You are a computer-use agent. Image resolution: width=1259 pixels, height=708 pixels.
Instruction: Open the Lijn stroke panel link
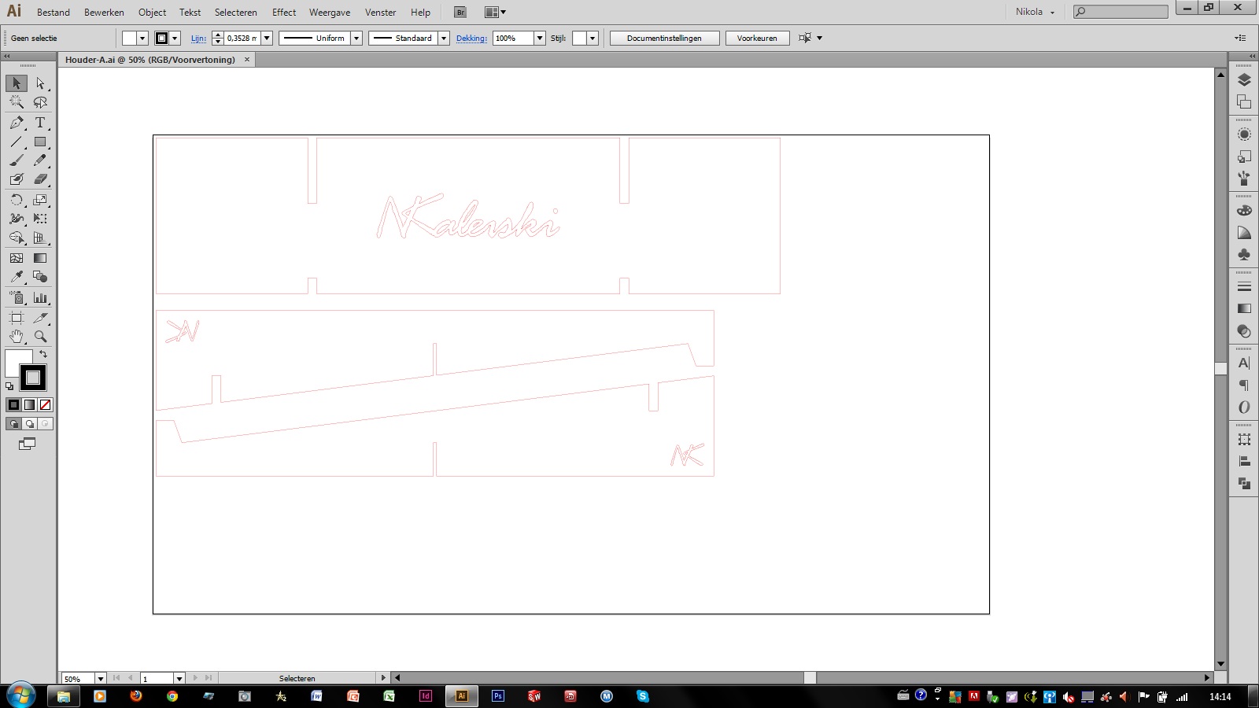[198, 38]
